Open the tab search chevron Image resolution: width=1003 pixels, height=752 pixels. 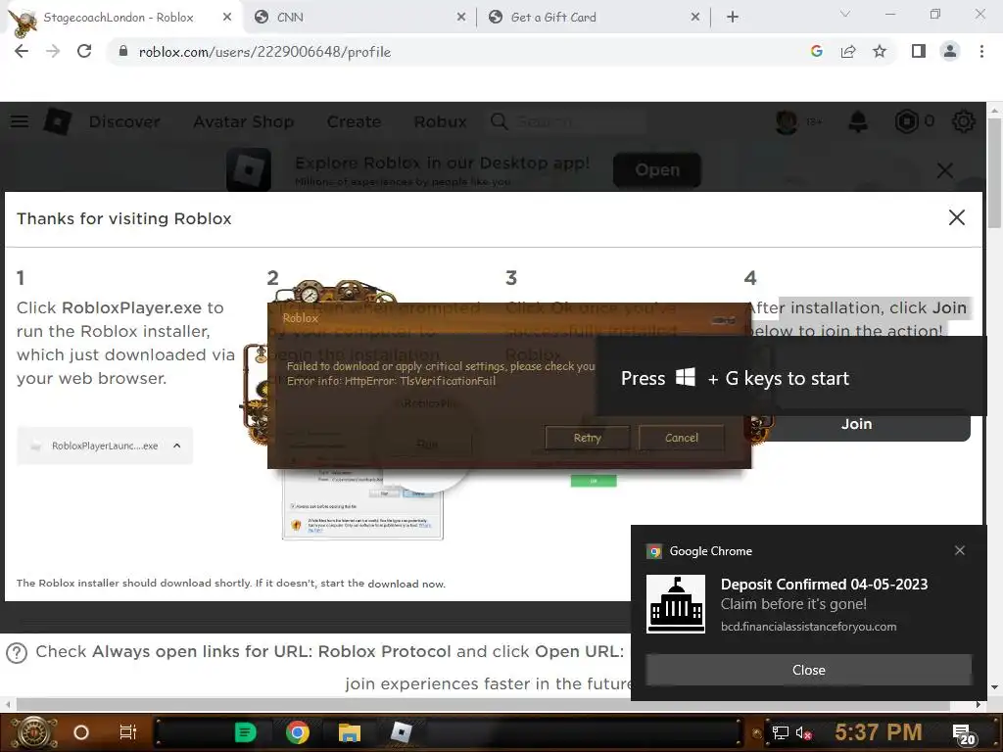pos(845,14)
